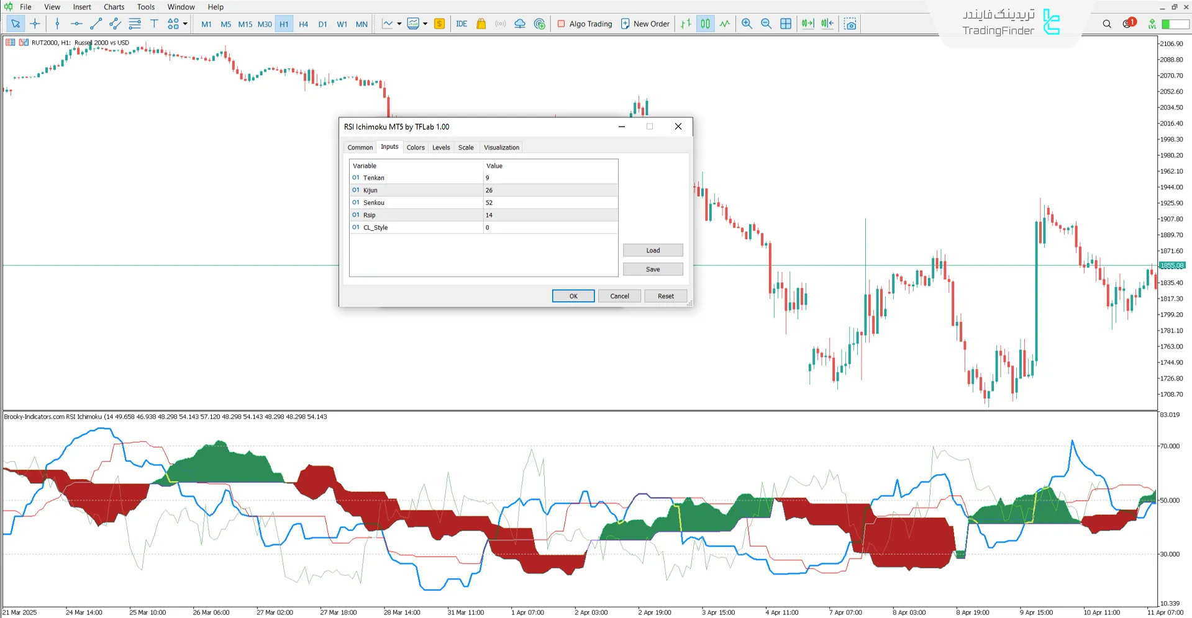Select the Crosshair tool
Screen dimensions: 1192x618
[x=35, y=24]
